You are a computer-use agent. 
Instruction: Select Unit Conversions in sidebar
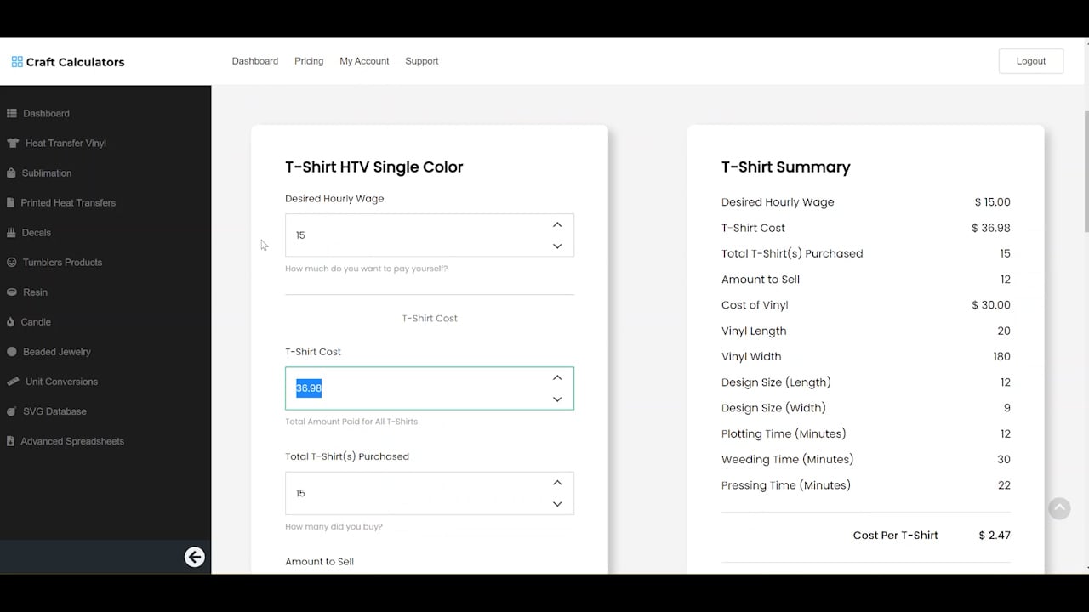61,382
